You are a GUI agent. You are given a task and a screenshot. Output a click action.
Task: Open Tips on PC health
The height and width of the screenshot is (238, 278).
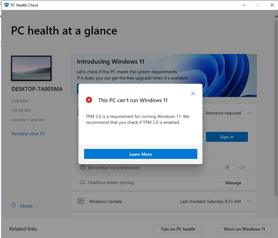tap(177, 229)
